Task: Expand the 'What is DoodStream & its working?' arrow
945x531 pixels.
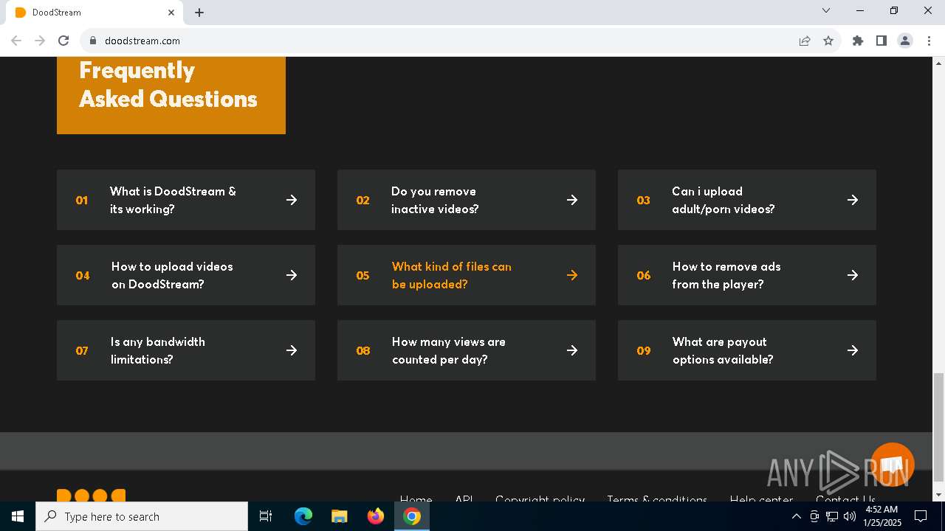Action: pos(292,200)
